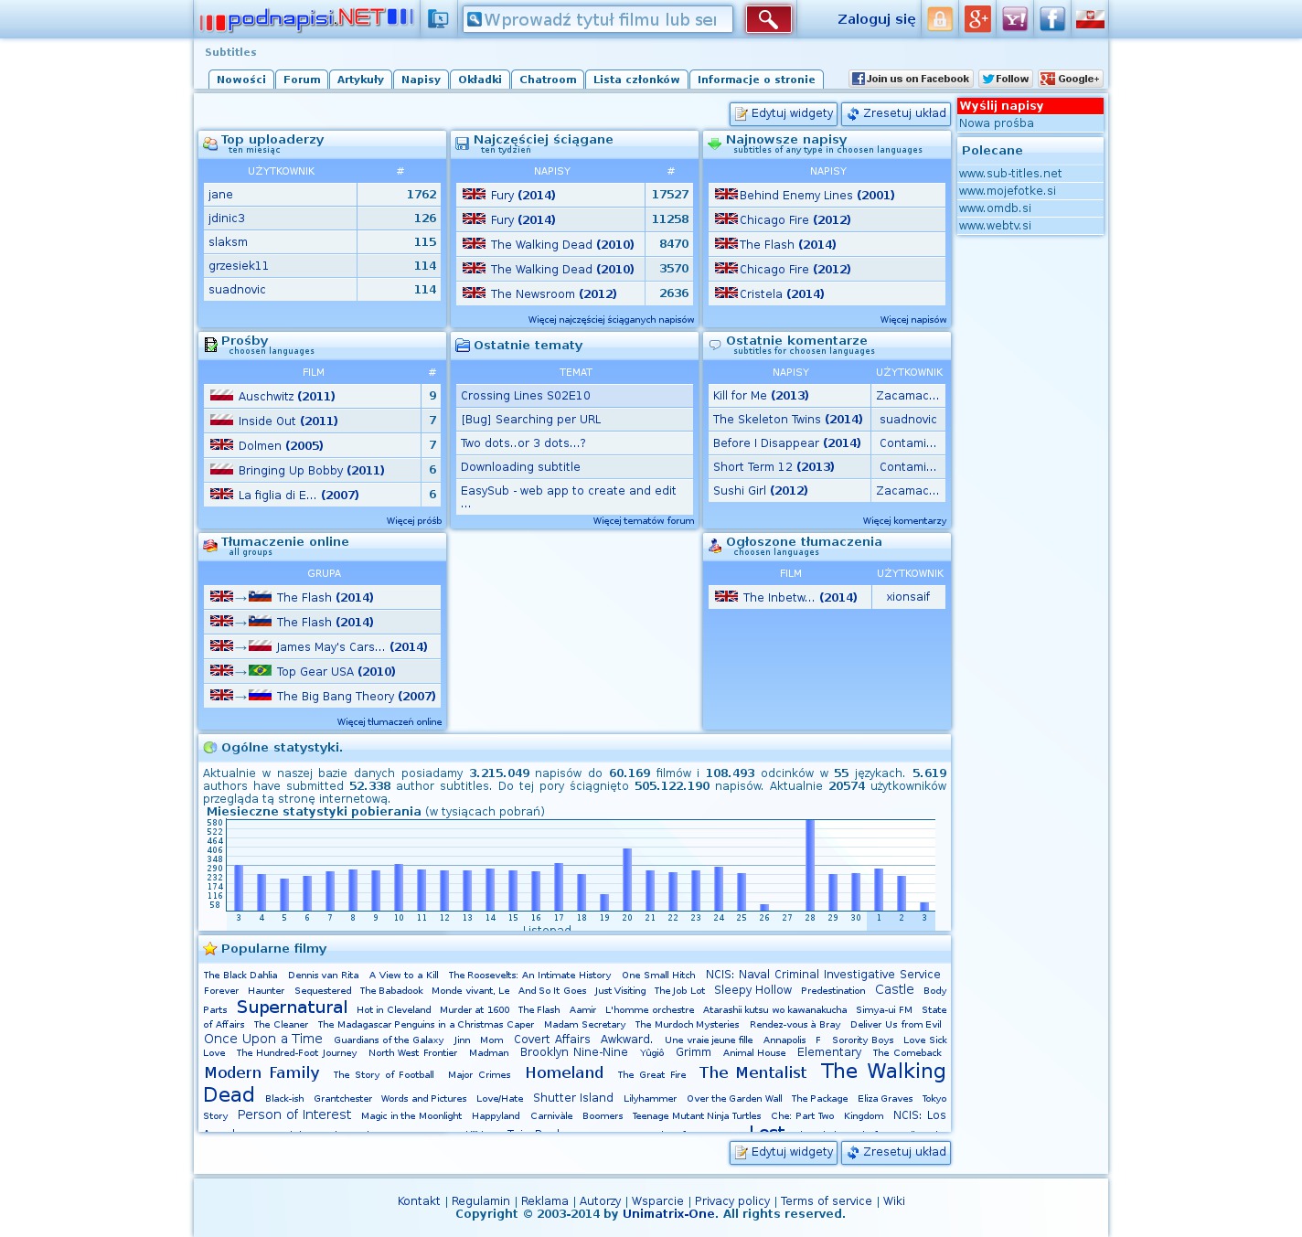Click the Twitter Follow button
This screenshot has height=1237, width=1302.
pos(1005,79)
